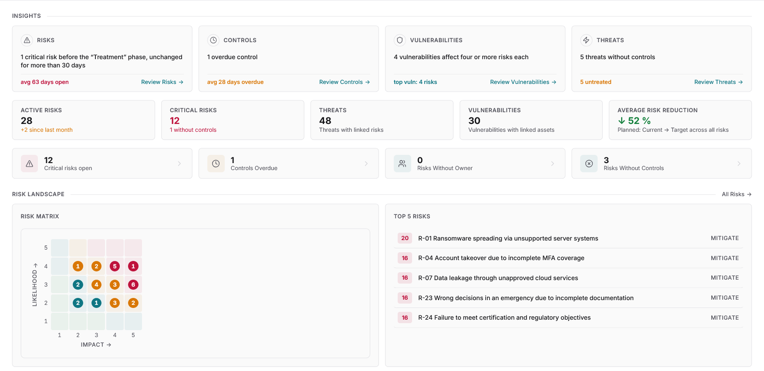764x371 pixels.
Task: Click '5 untreated' text
Action: [x=595, y=82]
